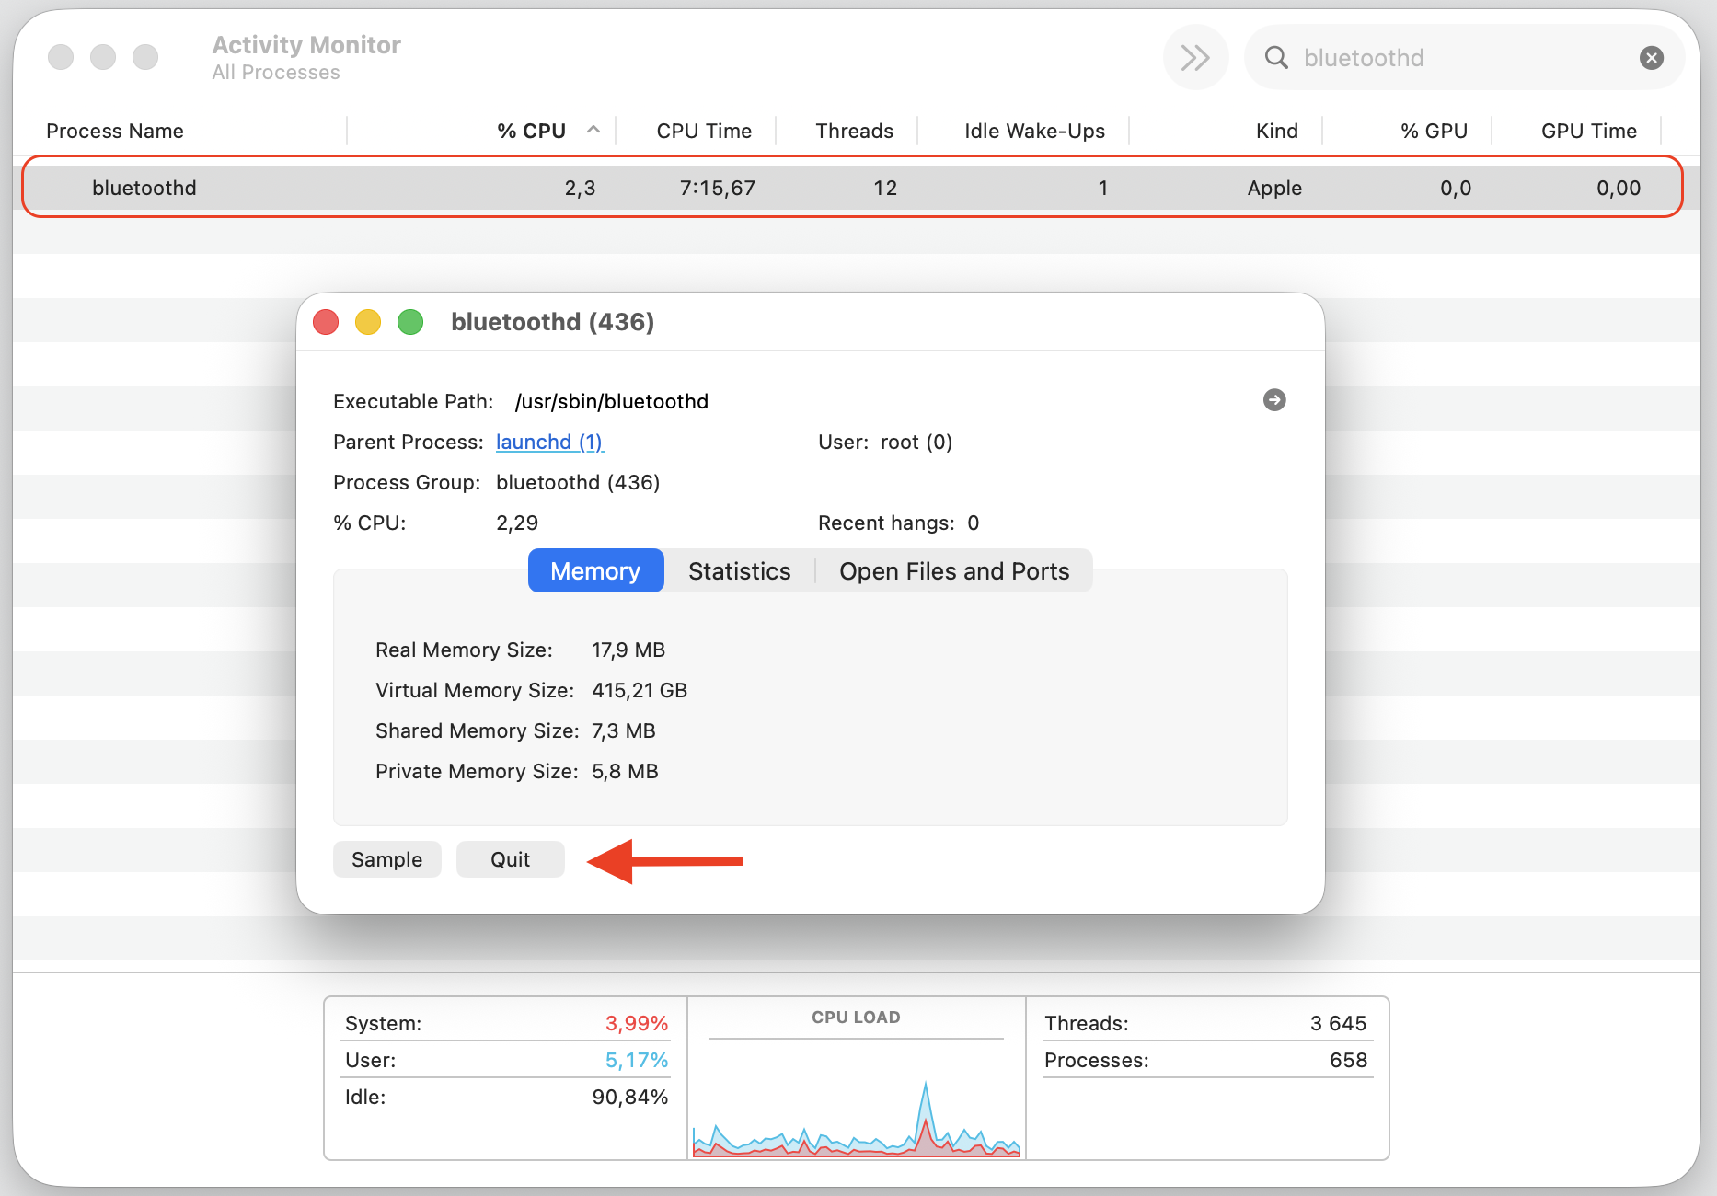Sort by Process Name column
Viewport: 1717px width, 1196px height.
click(115, 131)
